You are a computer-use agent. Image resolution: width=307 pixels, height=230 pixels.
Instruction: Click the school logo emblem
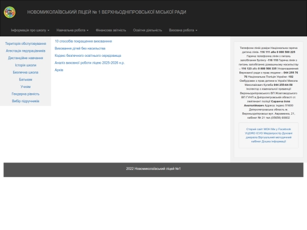click(10, 12)
